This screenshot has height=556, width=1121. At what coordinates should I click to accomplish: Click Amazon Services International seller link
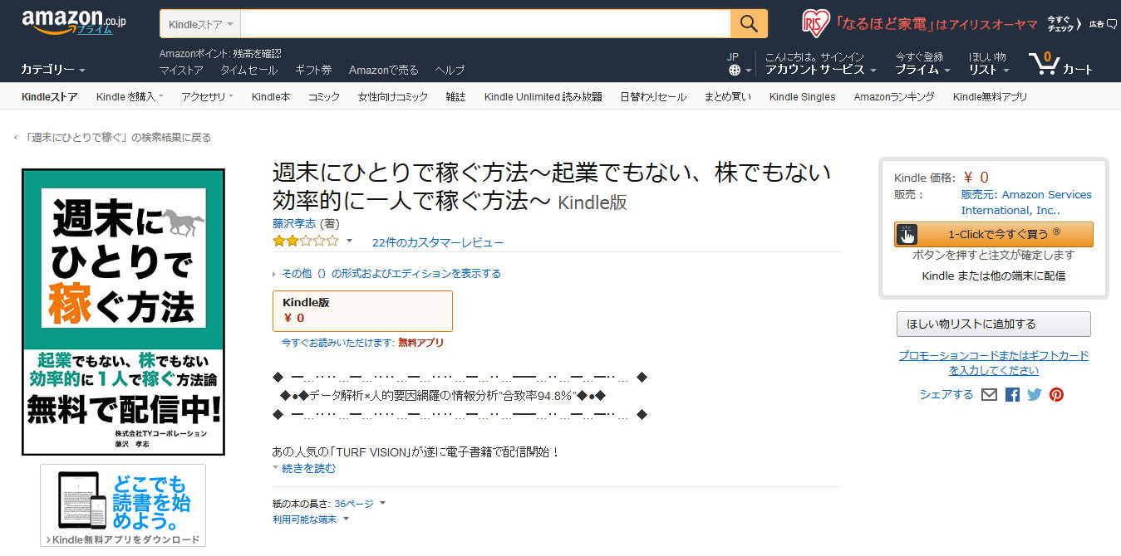1026,202
